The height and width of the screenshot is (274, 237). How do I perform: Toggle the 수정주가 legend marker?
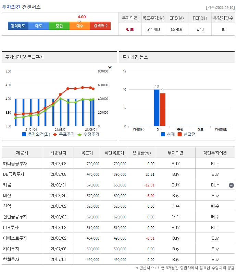click(79, 135)
